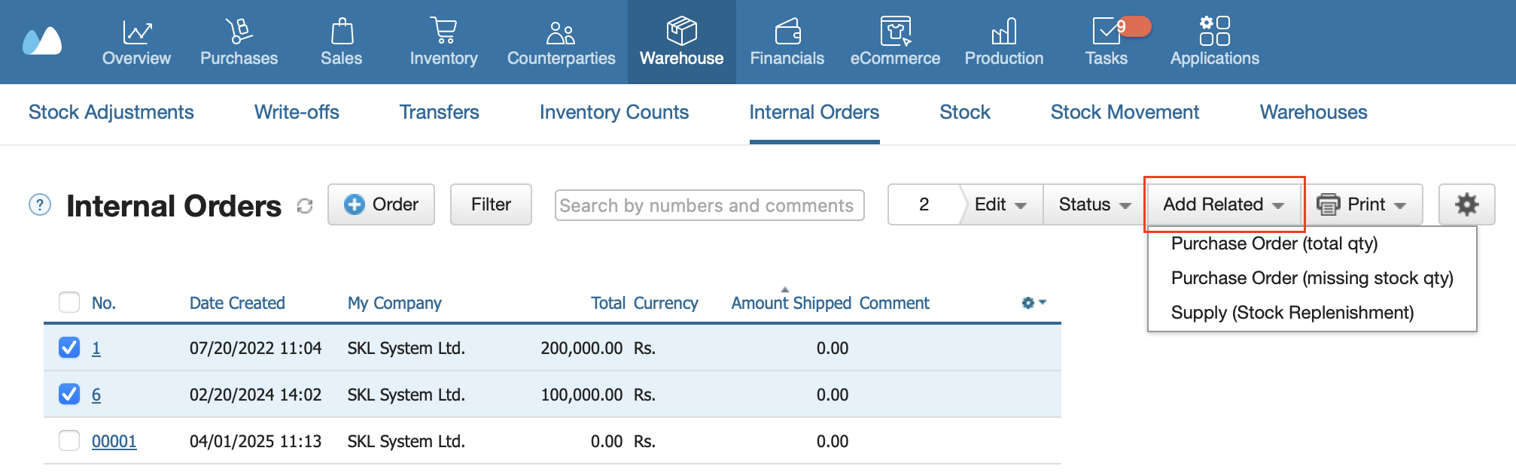
Task: Switch to the Stock Movement tab
Action: click(x=1125, y=112)
